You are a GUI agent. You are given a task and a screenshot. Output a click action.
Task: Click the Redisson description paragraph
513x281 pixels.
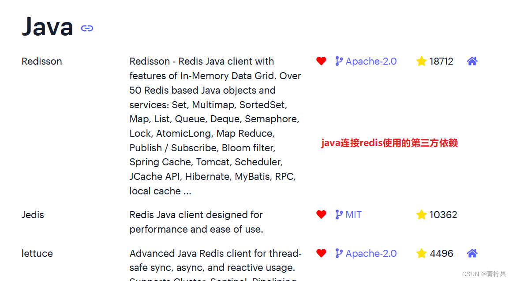point(215,126)
